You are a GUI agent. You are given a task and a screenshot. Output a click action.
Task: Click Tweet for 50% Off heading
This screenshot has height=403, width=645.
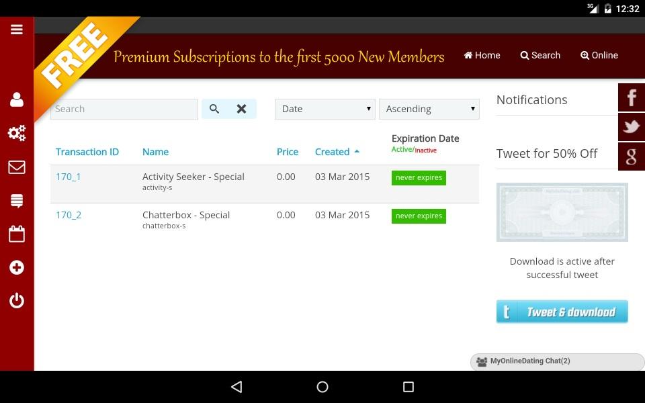[547, 153]
